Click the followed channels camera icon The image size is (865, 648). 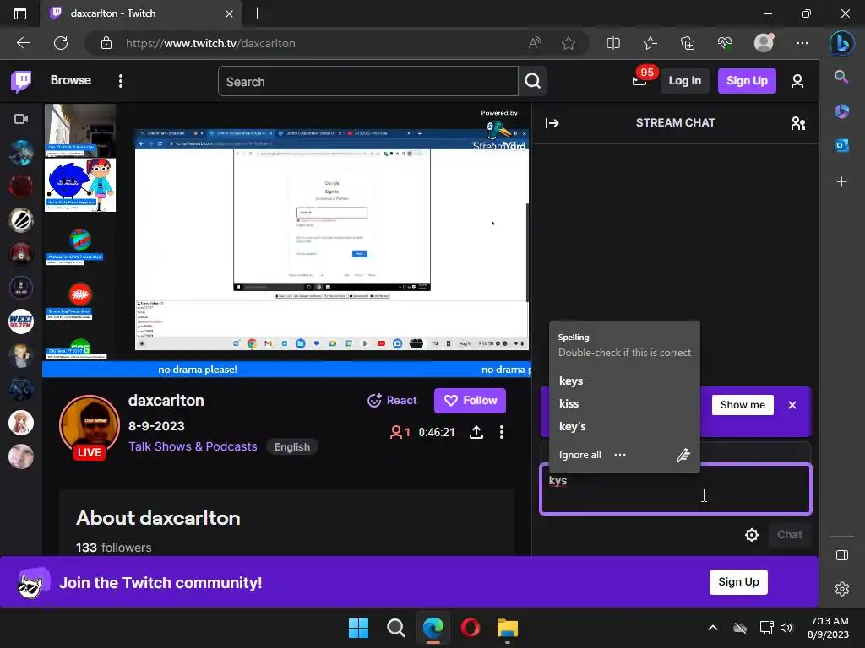(21, 119)
